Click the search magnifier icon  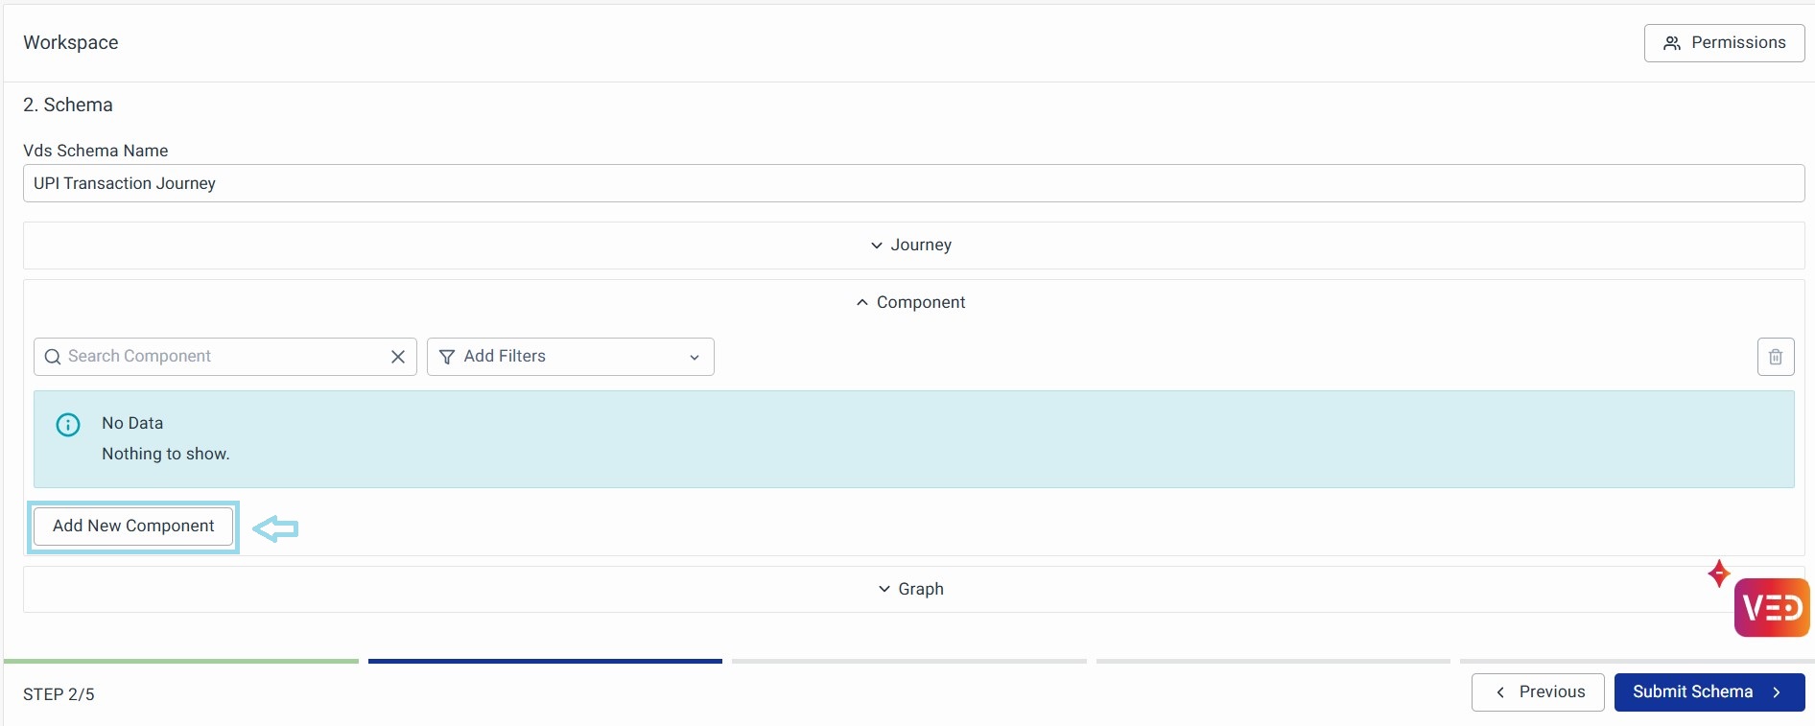point(53,357)
